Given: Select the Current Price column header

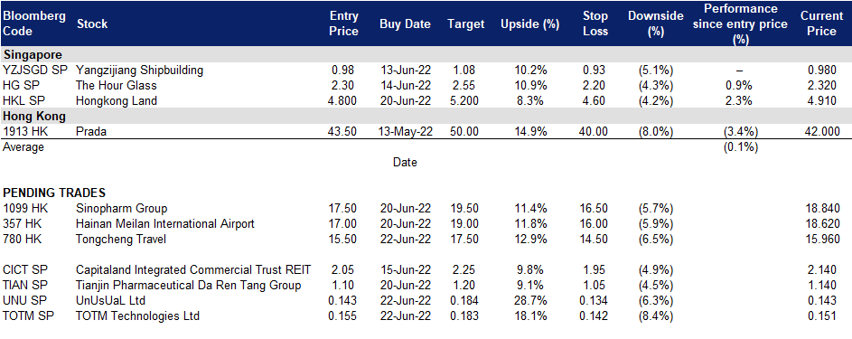Looking at the screenshot, I should 821,24.
